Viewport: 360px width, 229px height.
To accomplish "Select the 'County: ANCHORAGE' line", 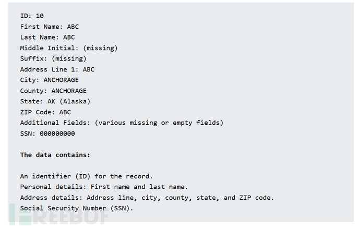I will point(53,91).
